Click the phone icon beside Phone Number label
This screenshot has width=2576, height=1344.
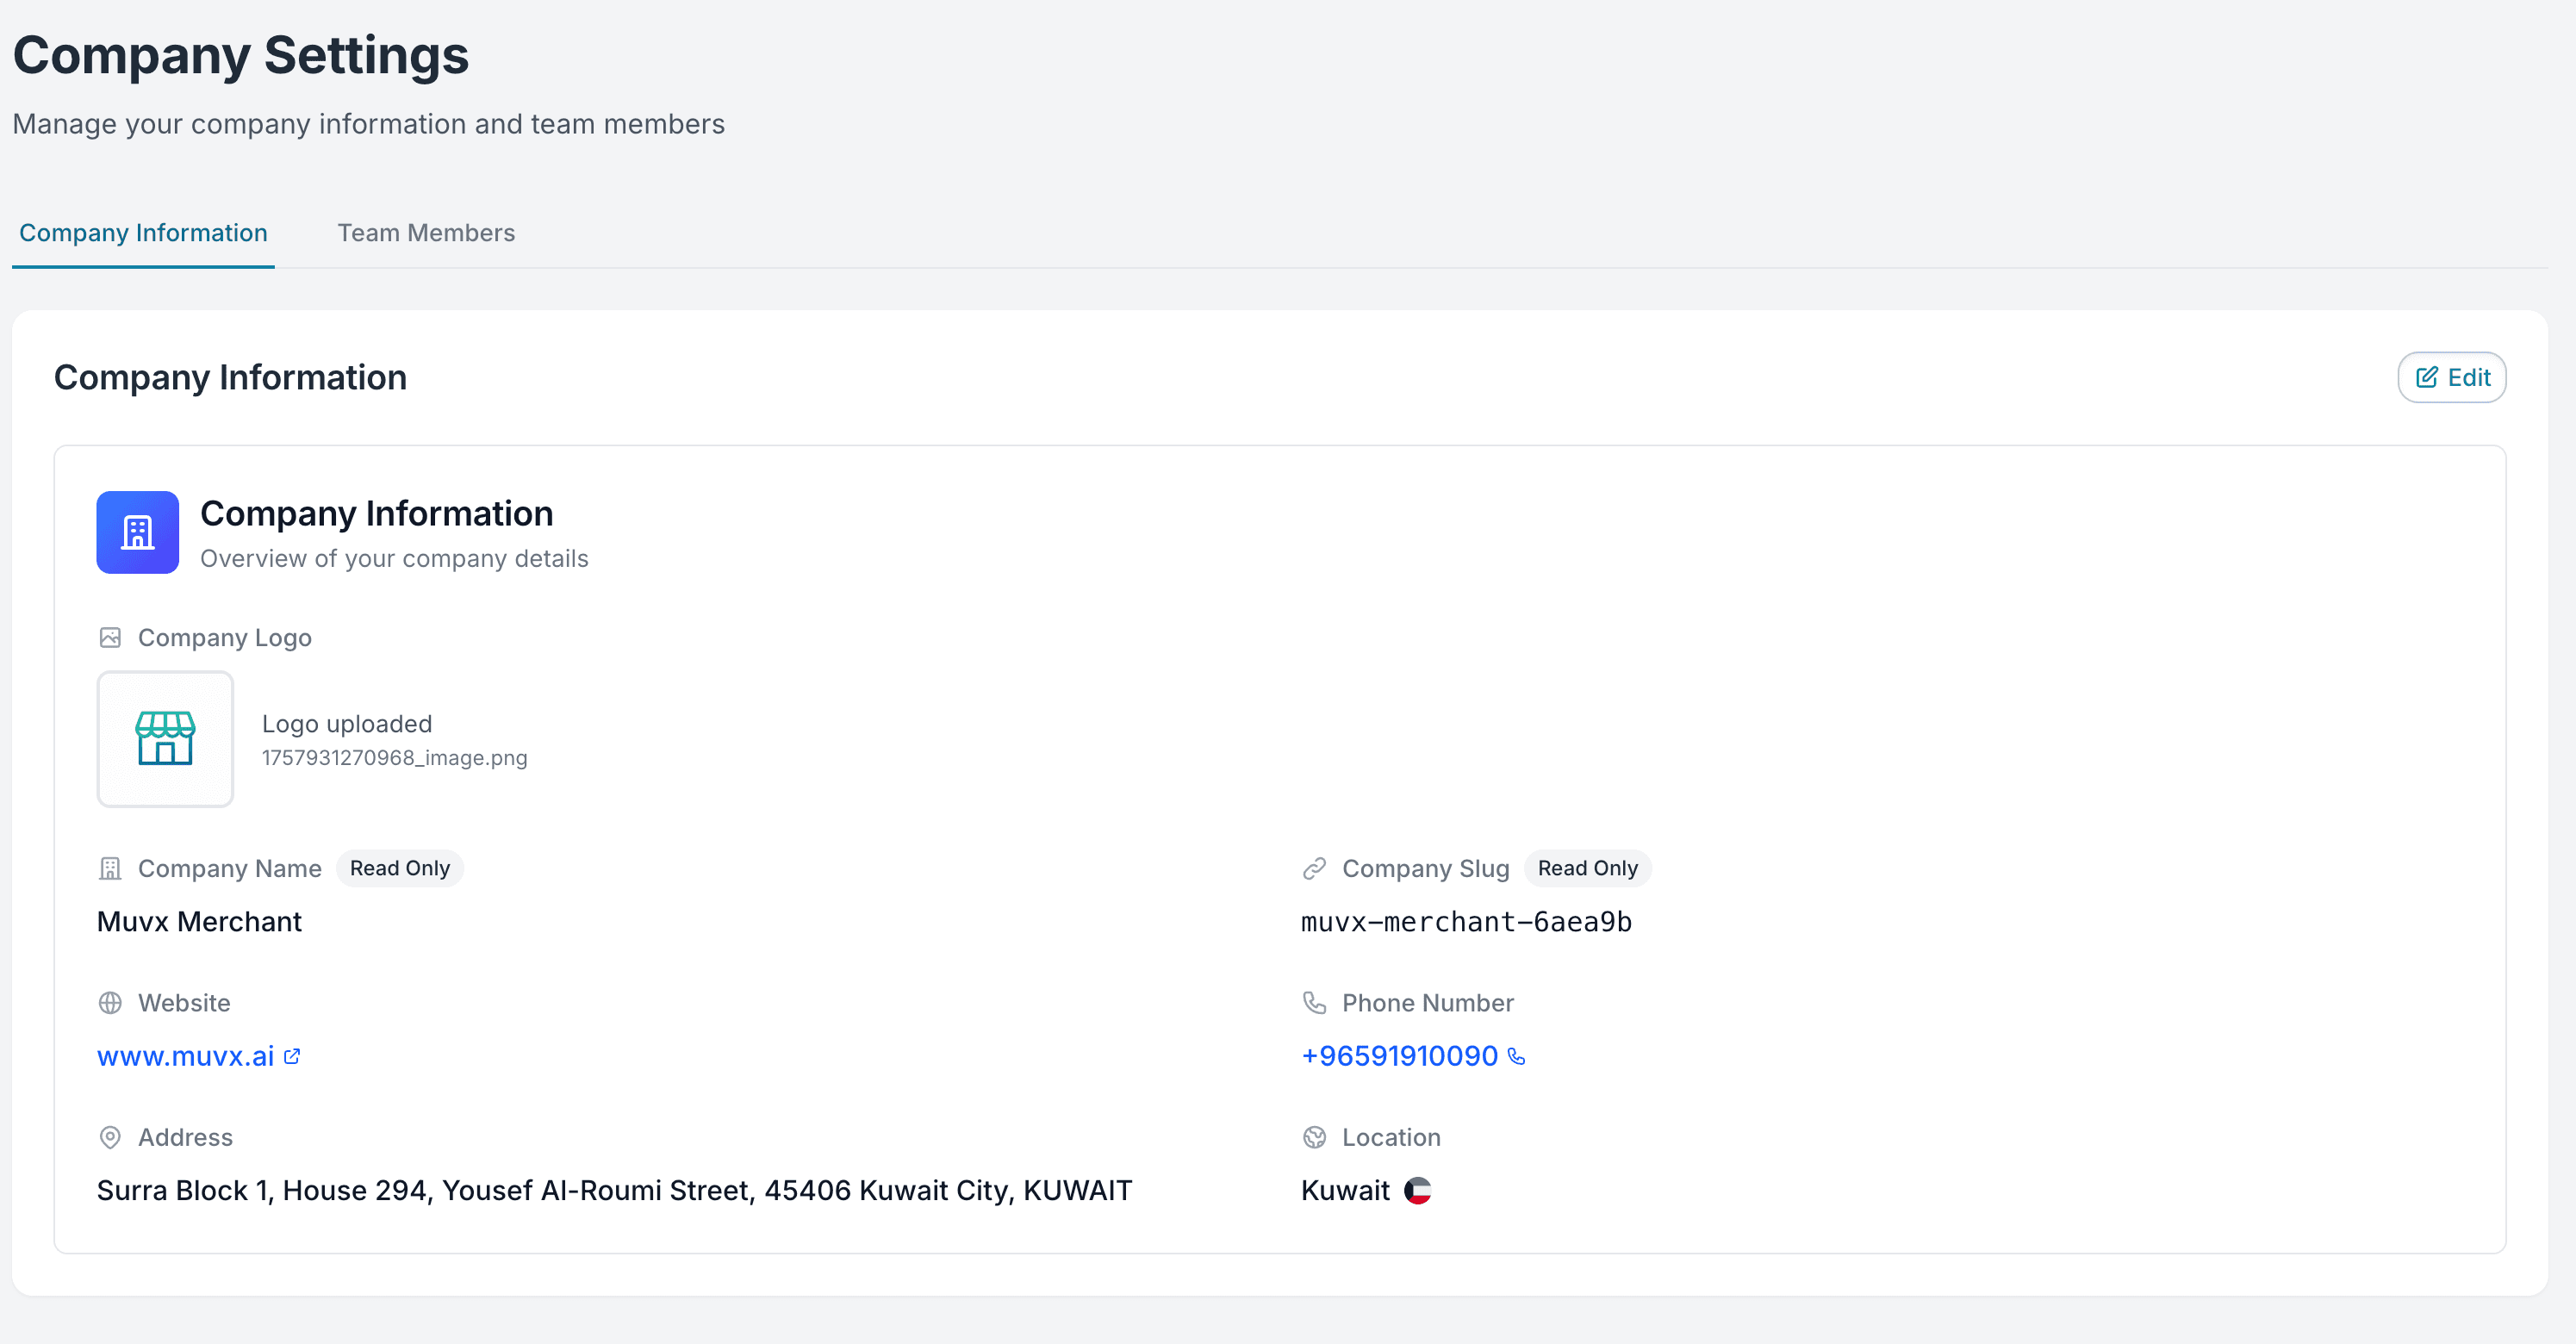click(x=1314, y=1002)
